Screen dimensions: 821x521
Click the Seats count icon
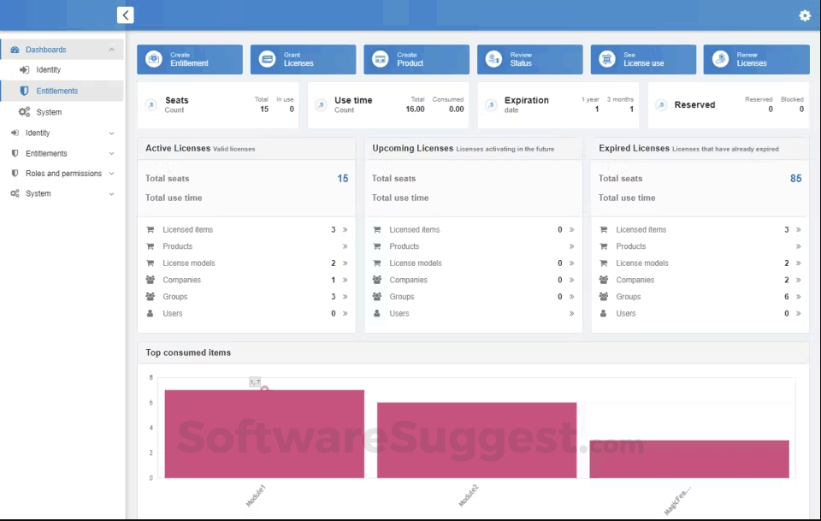pyautogui.click(x=151, y=104)
